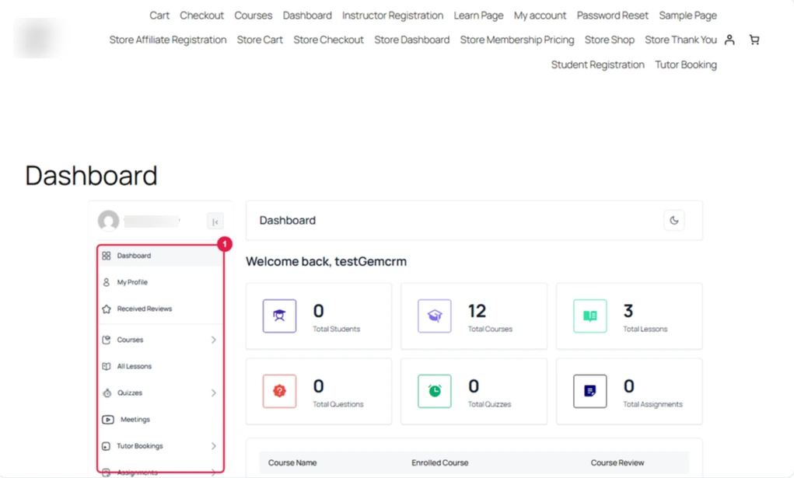Click the Total Lessons book icon

(590, 316)
